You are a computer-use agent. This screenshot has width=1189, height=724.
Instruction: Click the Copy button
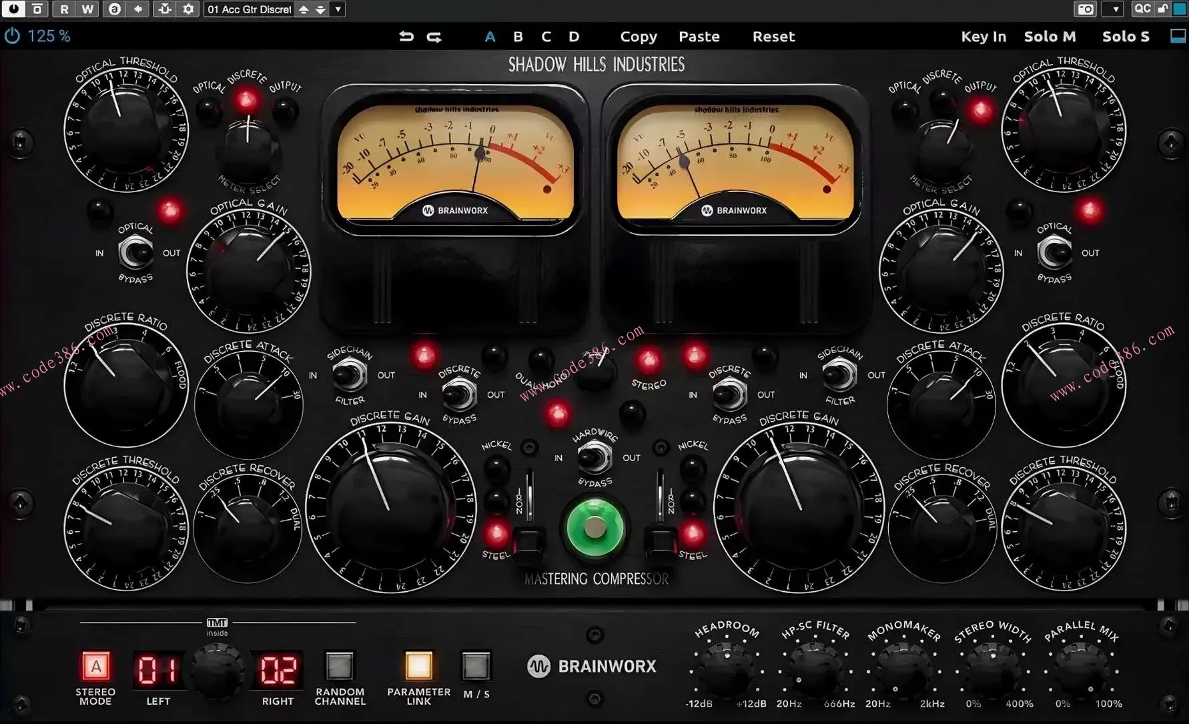[638, 37]
